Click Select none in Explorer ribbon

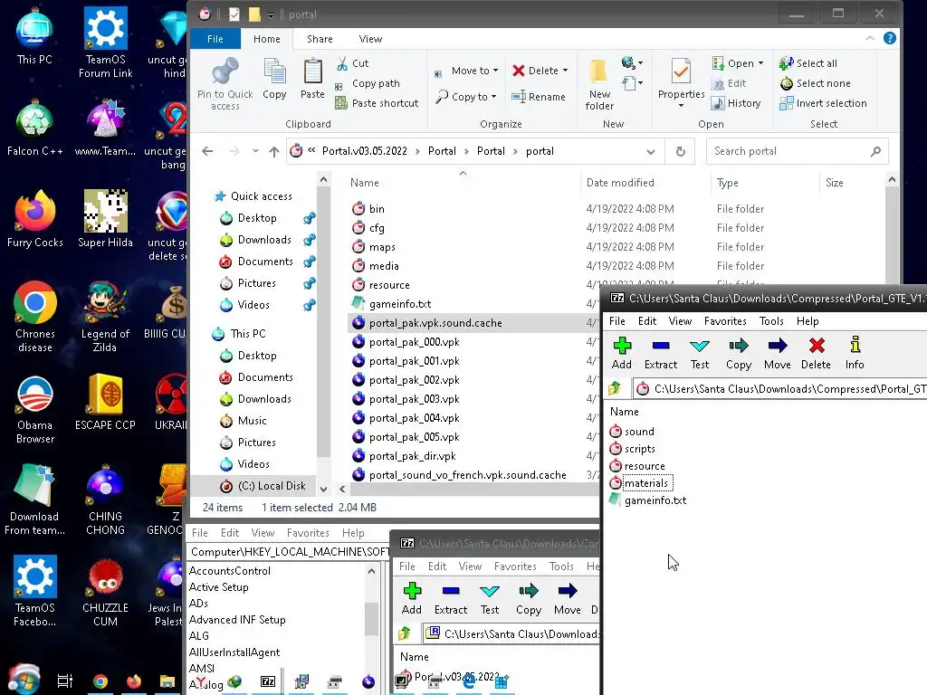pos(816,83)
